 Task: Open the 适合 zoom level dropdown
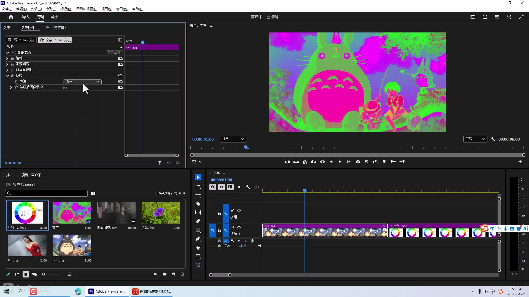pyautogui.click(x=233, y=139)
